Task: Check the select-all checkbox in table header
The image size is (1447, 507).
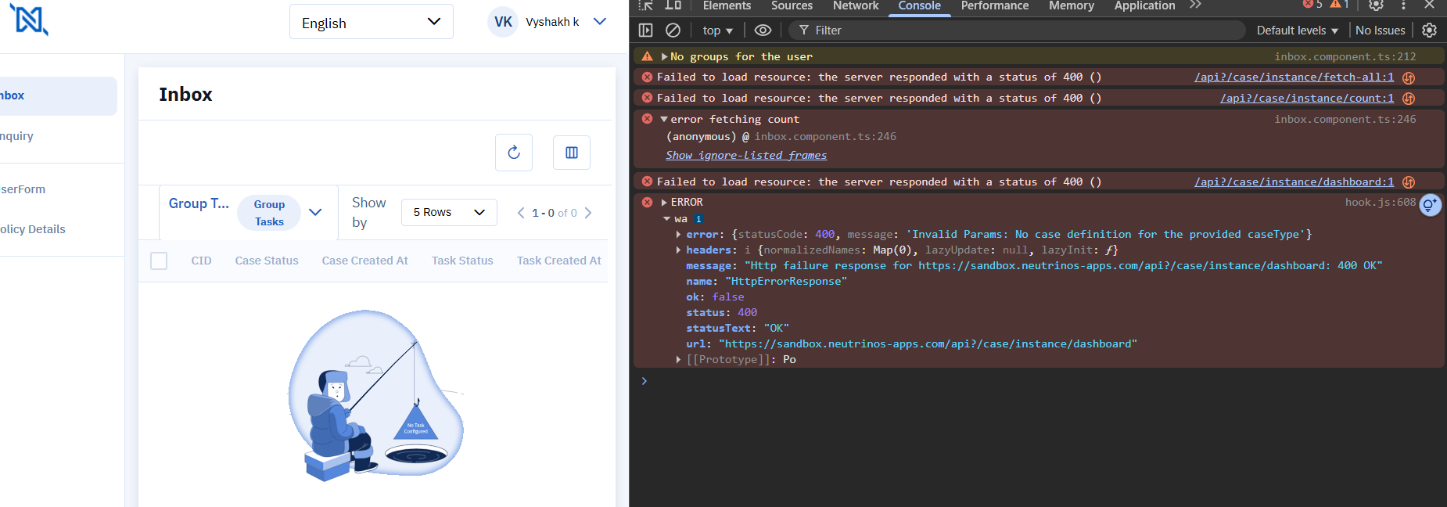Action: pos(159,261)
